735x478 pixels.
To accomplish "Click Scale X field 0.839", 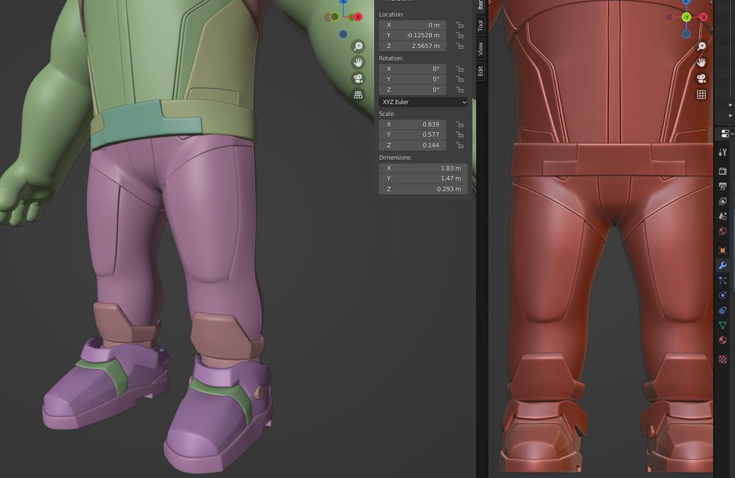I will tap(413, 124).
